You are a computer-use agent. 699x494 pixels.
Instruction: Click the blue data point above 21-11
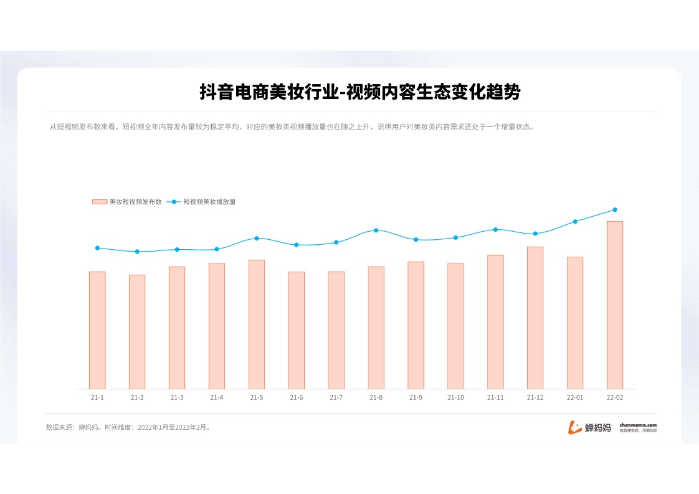(495, 230)
